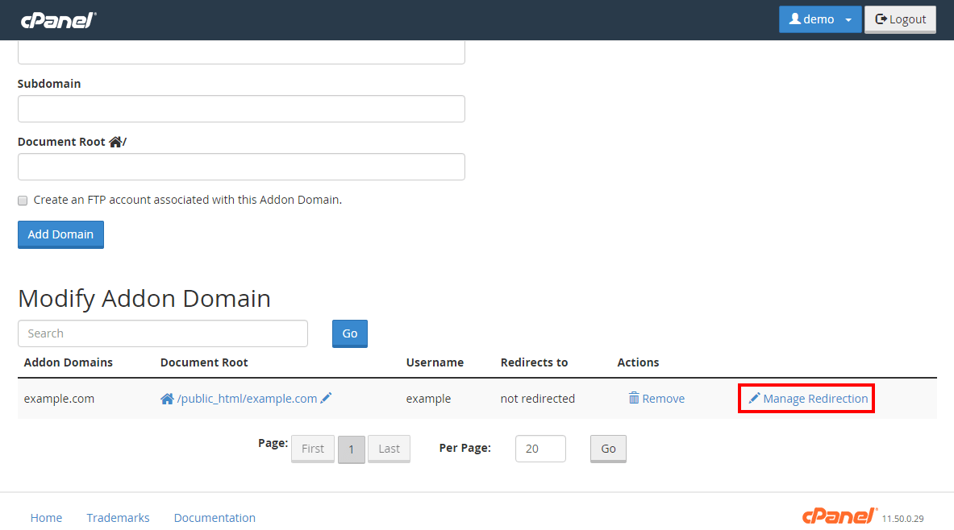Click the 'not redirected' status text
Screen dimensions: 954x530
click(538, 399)
